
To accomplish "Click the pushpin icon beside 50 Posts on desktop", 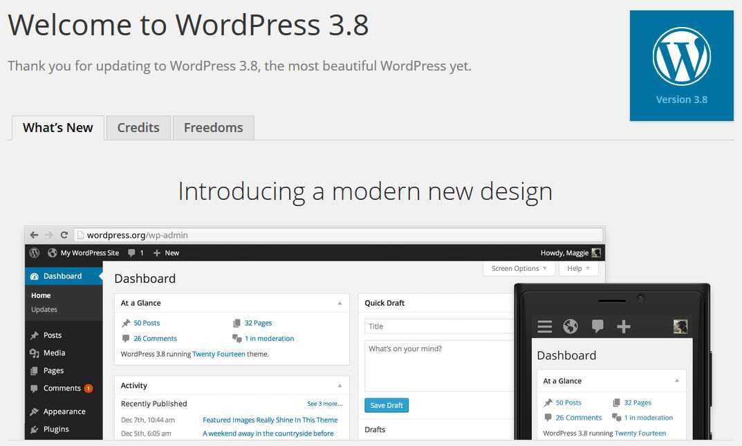I will pyautogui.click(x=126, y=324).
